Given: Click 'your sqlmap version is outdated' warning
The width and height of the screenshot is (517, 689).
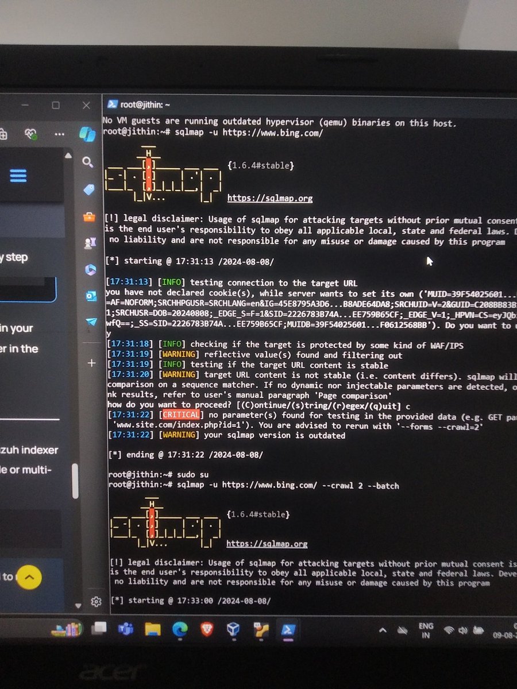Looking at the screenshot, I should 275,435.
